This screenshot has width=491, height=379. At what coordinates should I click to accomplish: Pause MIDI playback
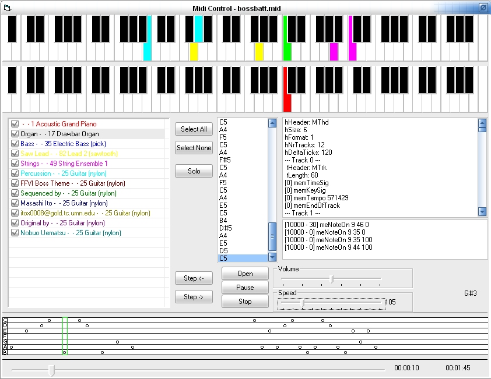245,288
